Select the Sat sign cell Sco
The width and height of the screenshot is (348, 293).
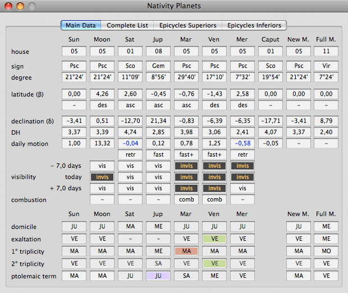tap(130, 66)
